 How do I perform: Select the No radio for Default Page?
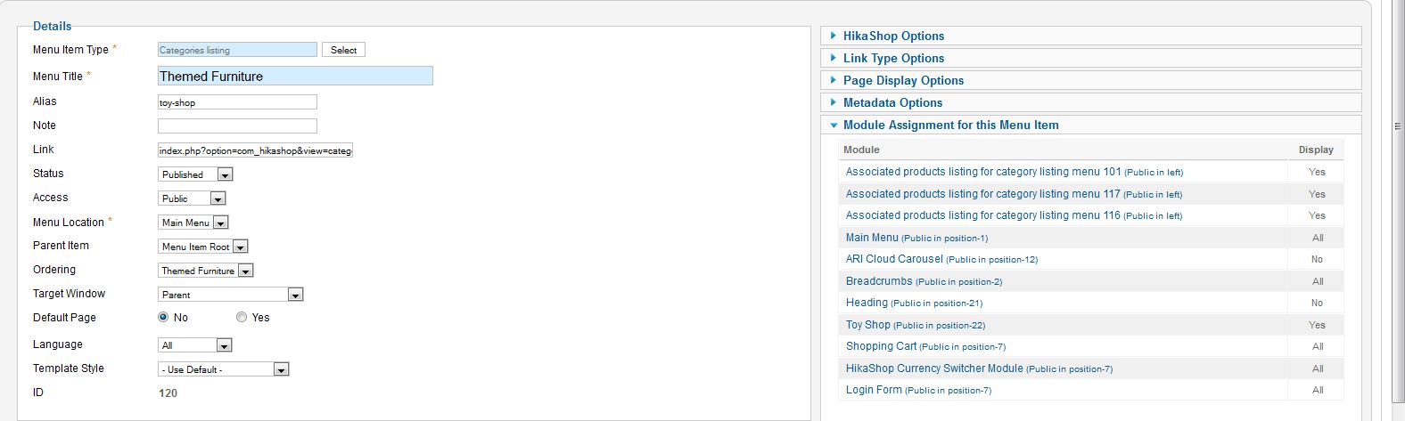pos(163,318)
